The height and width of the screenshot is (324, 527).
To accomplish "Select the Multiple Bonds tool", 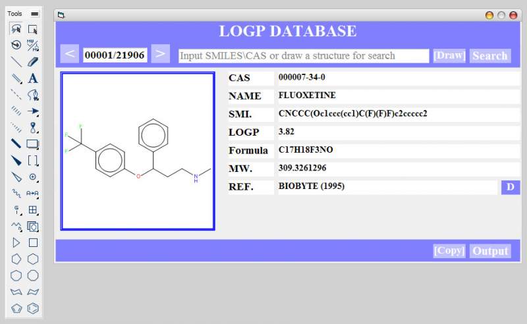I will [x=16, y=78].
